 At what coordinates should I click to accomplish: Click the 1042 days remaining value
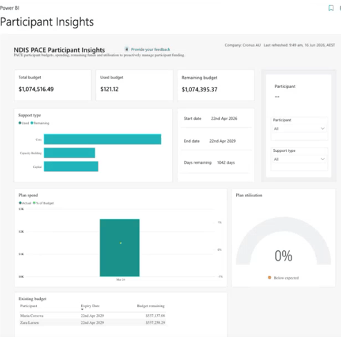226,162
